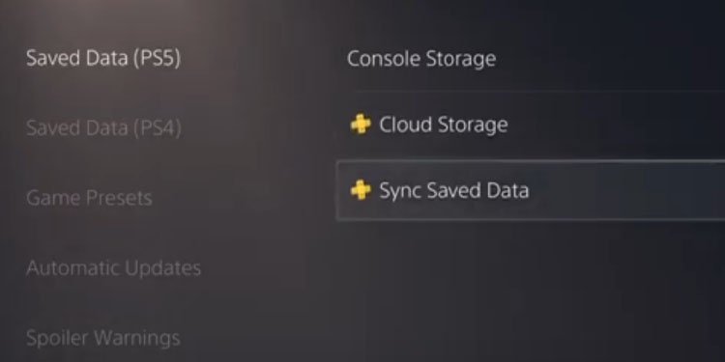Screen dimensions: 725x362
Task: Select the Console Storage option
Action: [x=421, y=59]
